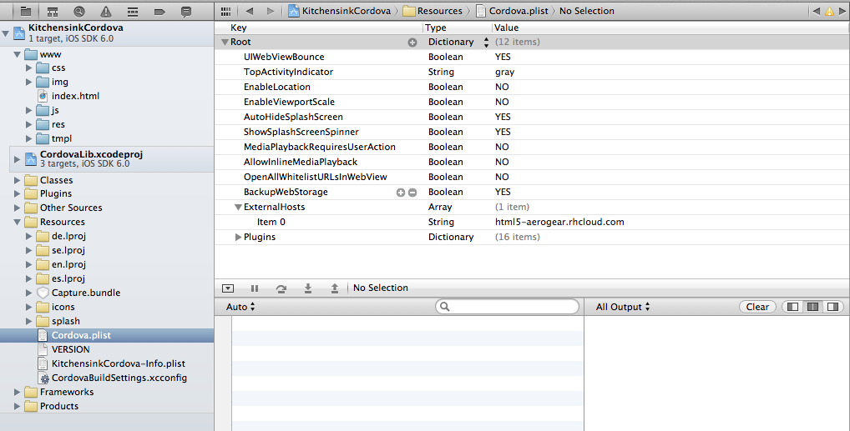The height and width of the screenshot is (431, 850).
Task: Expand the Frameworks group
Action: 17,392
